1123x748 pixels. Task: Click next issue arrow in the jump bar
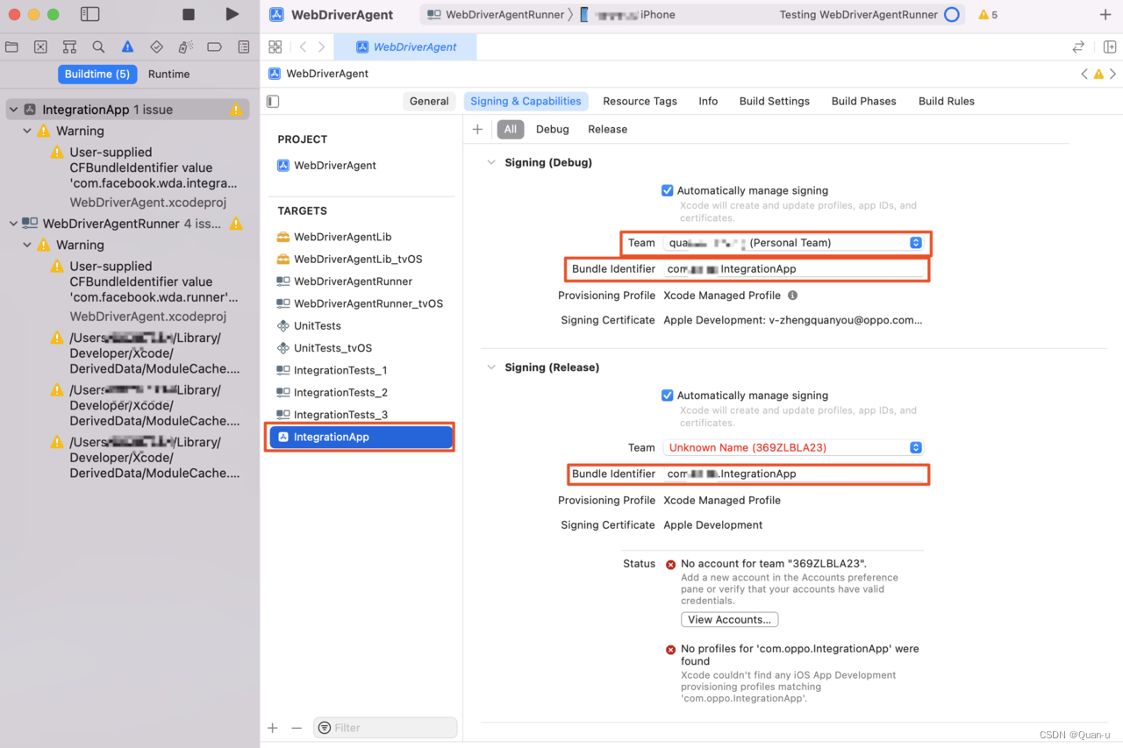[x=1113, y=74]
